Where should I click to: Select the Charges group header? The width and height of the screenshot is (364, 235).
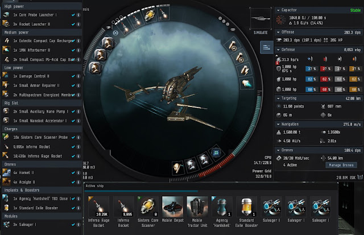click(x=42, y=129)
